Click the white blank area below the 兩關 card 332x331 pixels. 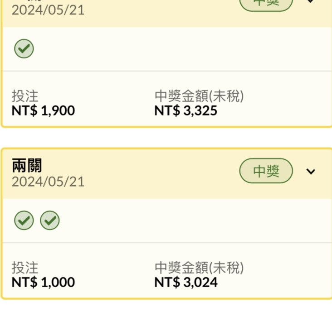coord(166,315)
